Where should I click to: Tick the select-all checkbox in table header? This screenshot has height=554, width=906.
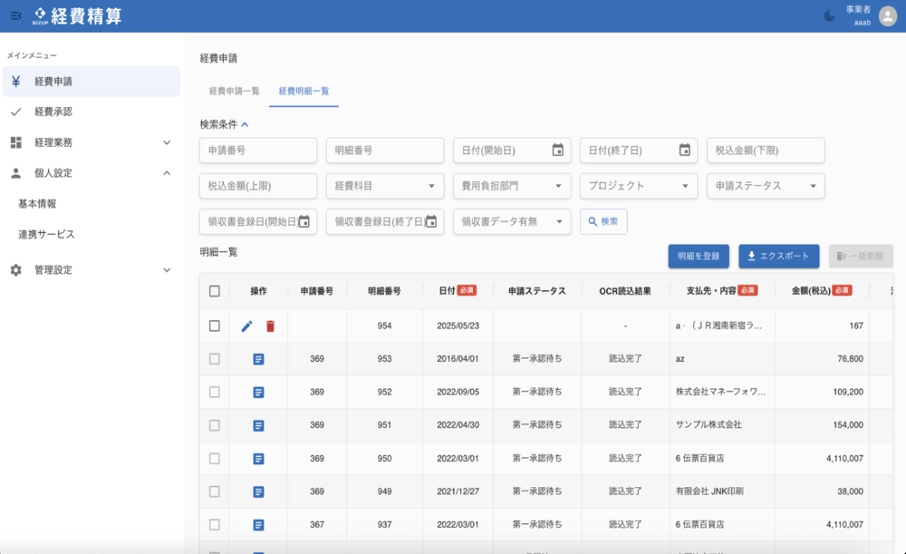(x=215, y=291)
